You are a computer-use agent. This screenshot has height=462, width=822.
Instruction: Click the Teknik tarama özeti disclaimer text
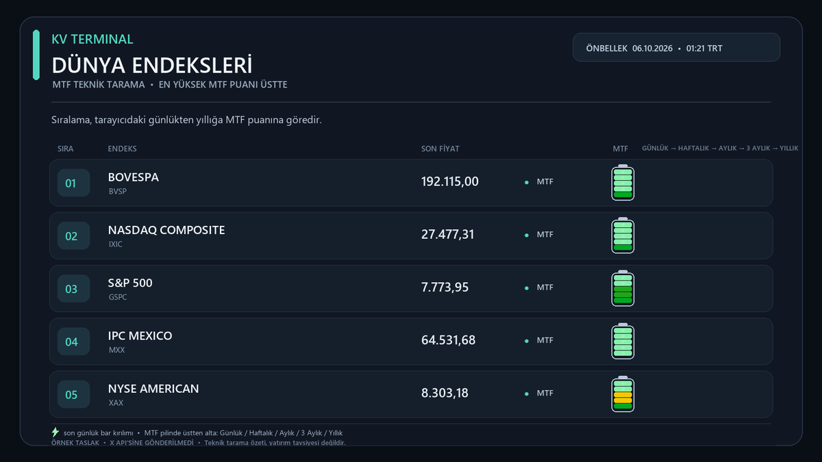pos(274,443)
